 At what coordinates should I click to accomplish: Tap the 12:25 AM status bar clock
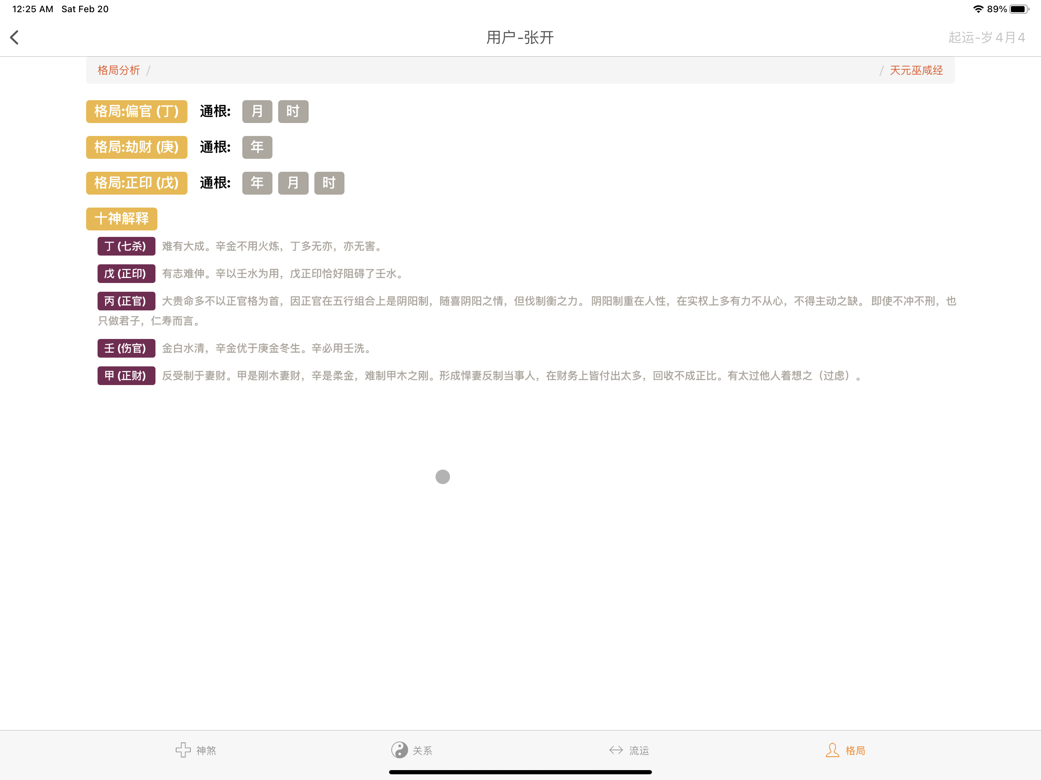pyautogui.click(x=32, y=9)
